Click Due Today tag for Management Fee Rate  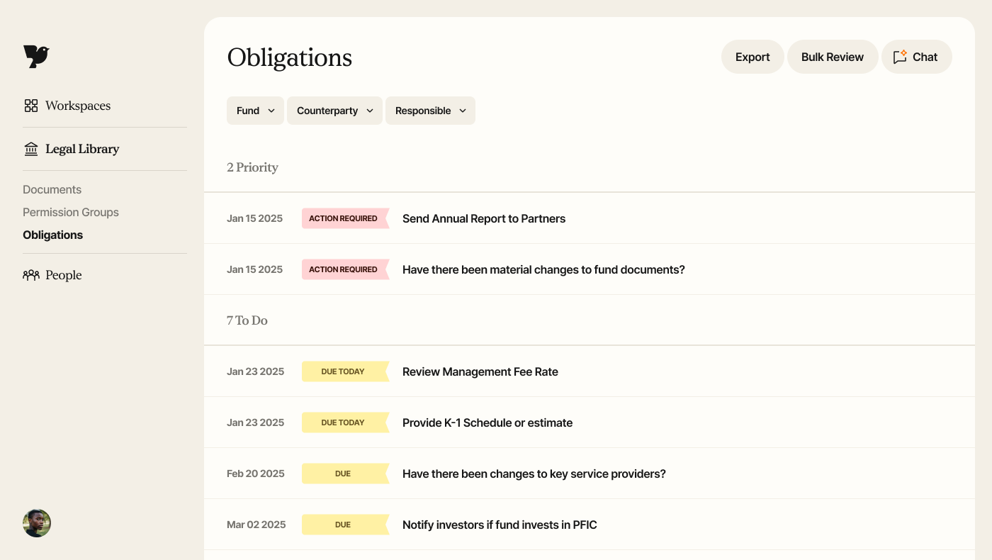344,371
